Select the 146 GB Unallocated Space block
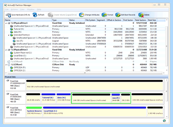The height and width of the screenshot is (127, 173). tap(91, 98)
